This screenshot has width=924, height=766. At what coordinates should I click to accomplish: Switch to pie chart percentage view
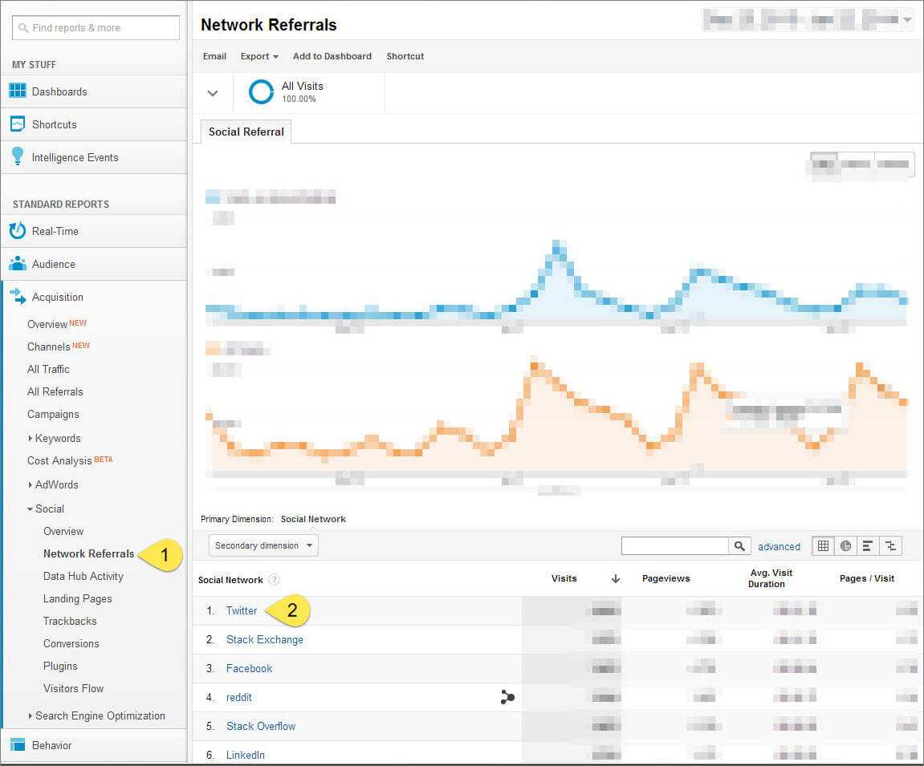pyautogui.click(x=845, y=545)
